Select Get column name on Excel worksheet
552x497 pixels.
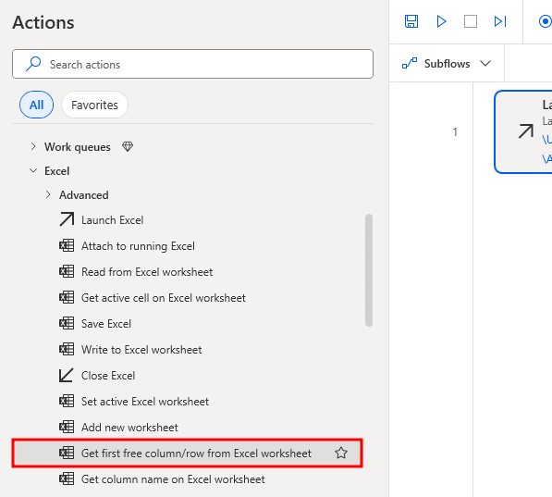pyautogui.click(x=173, y=479)
